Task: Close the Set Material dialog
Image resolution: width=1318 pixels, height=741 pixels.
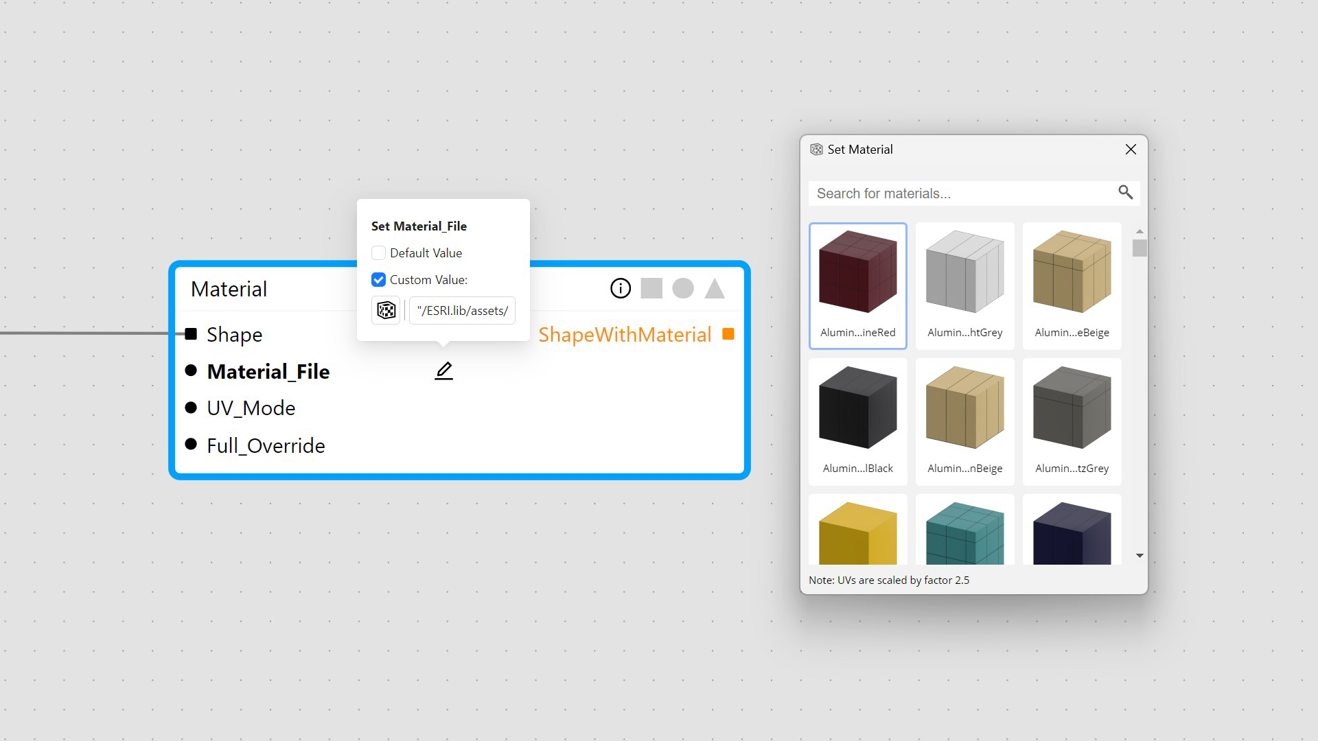Action: pyautogui.click(x=1131, y=149)
